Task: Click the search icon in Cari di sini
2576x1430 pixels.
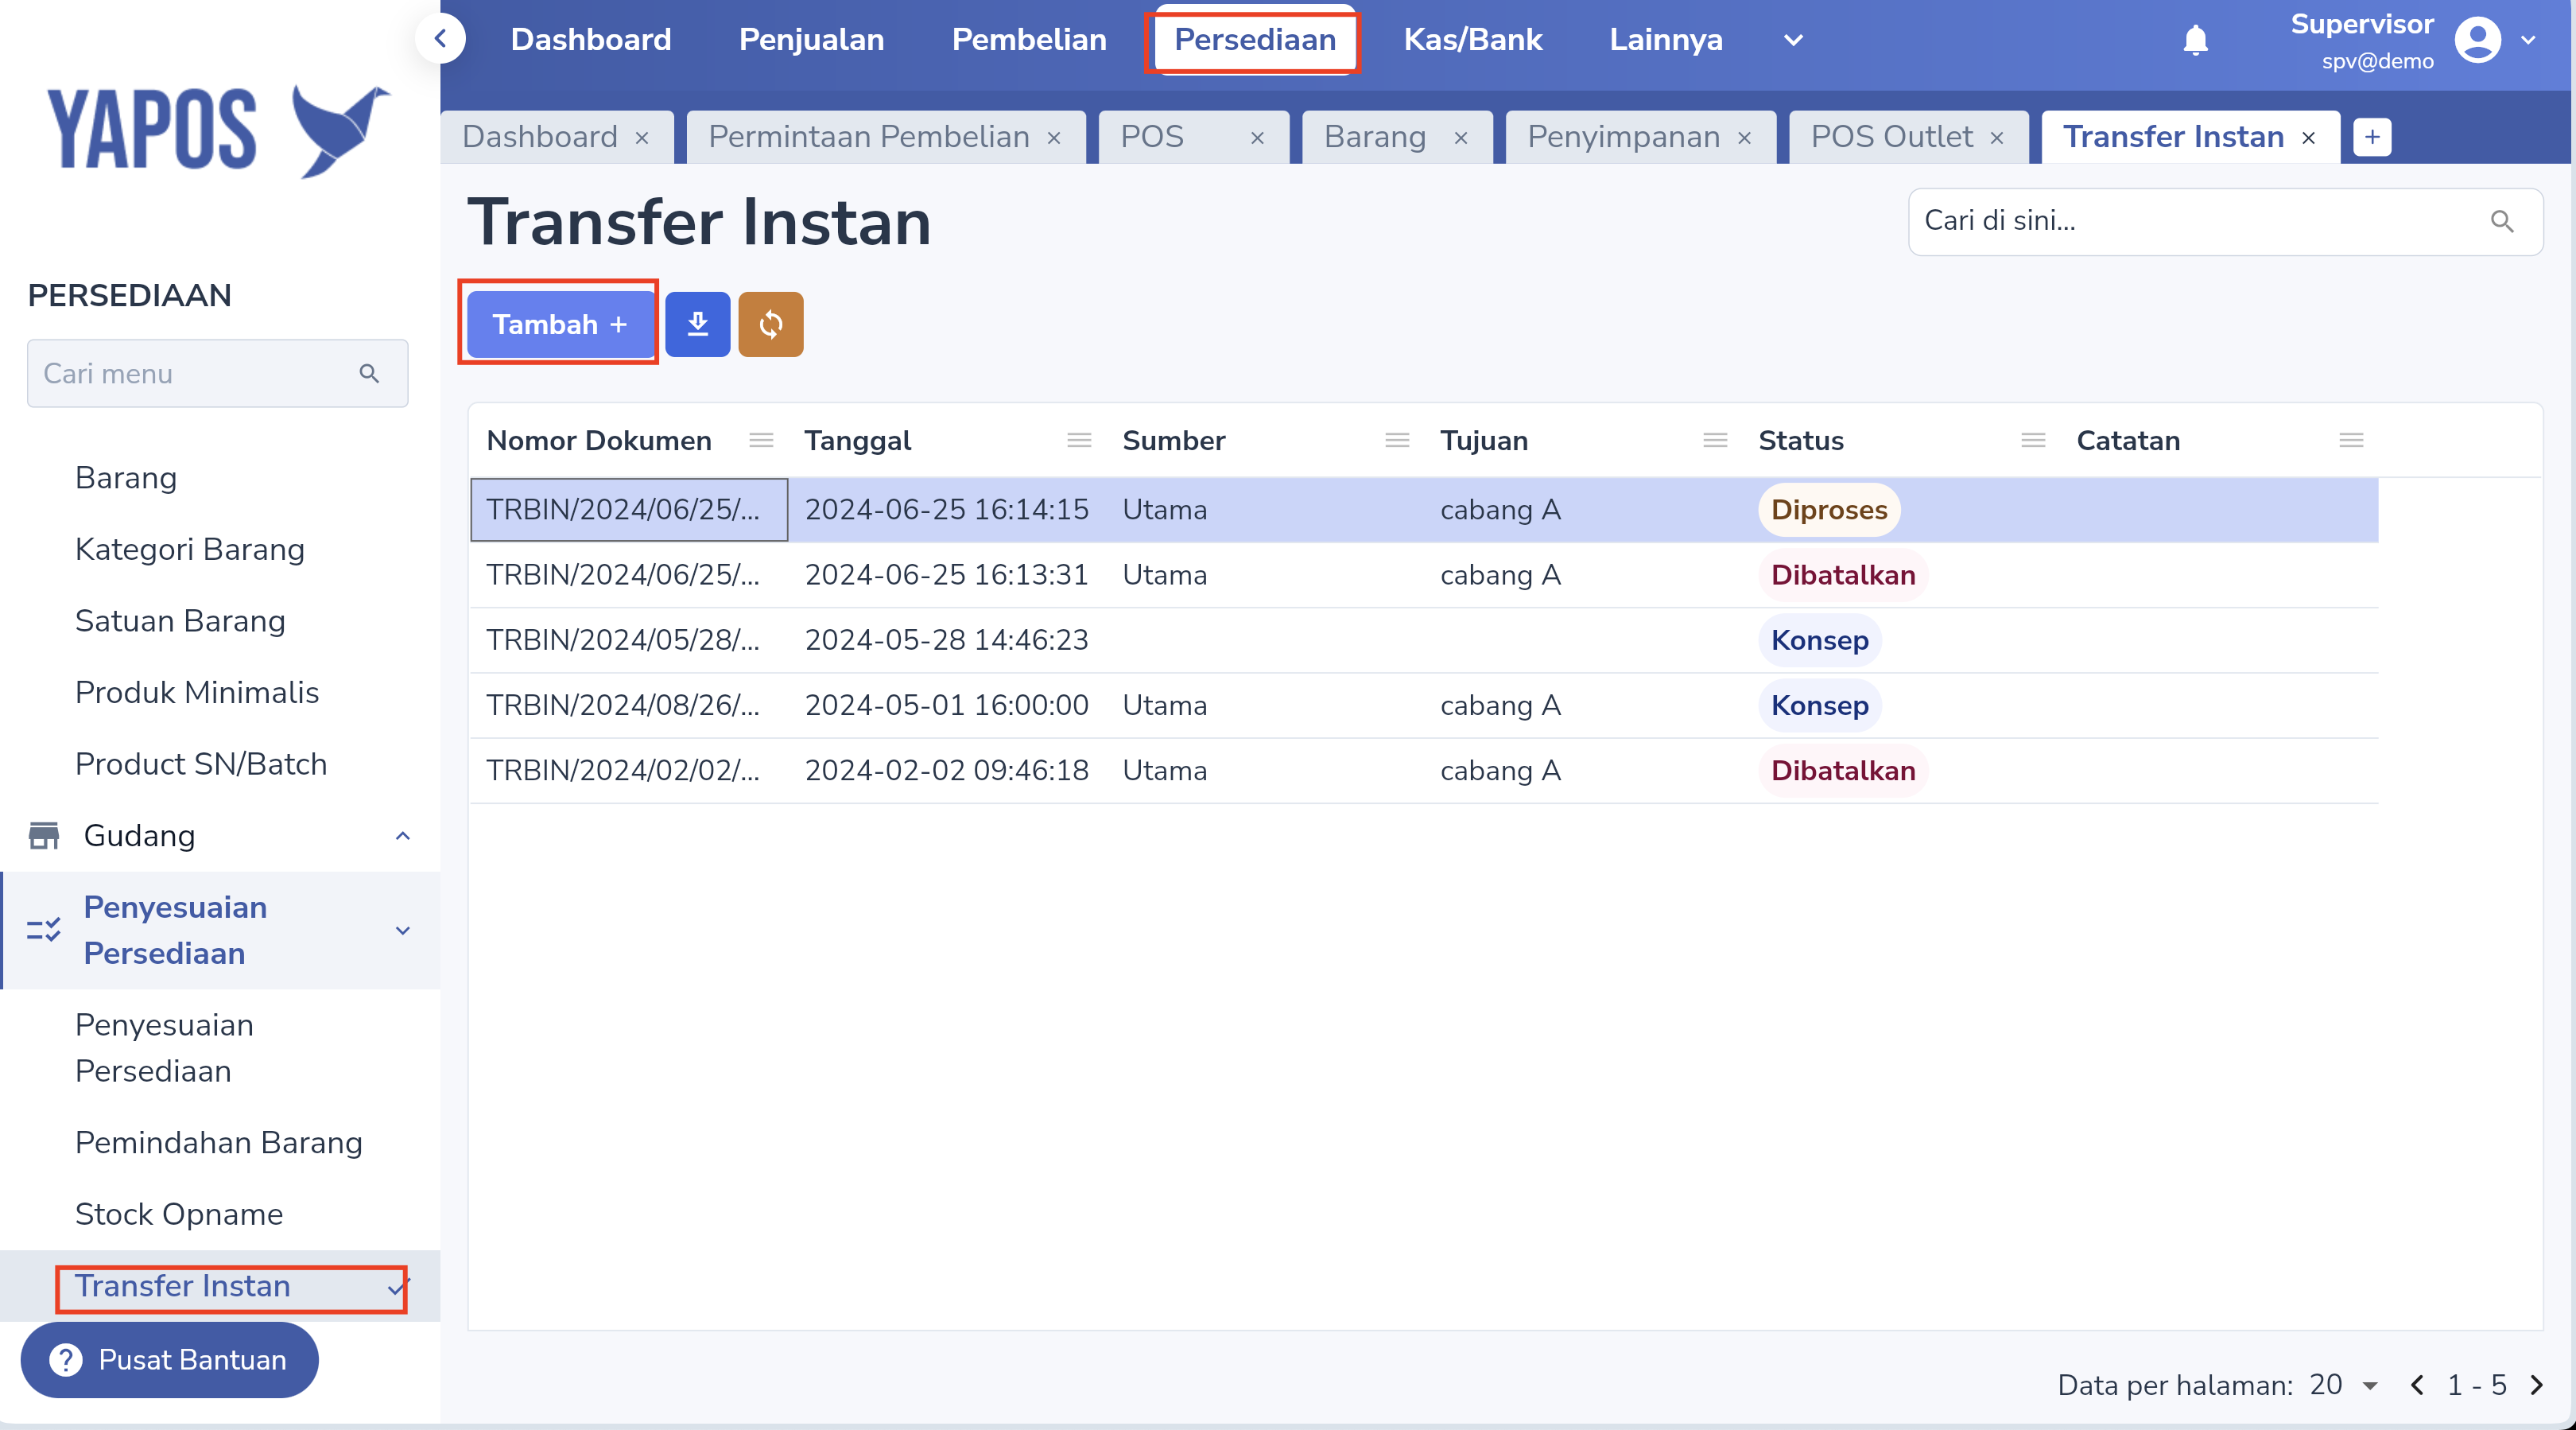Action: click(2501, 221)
